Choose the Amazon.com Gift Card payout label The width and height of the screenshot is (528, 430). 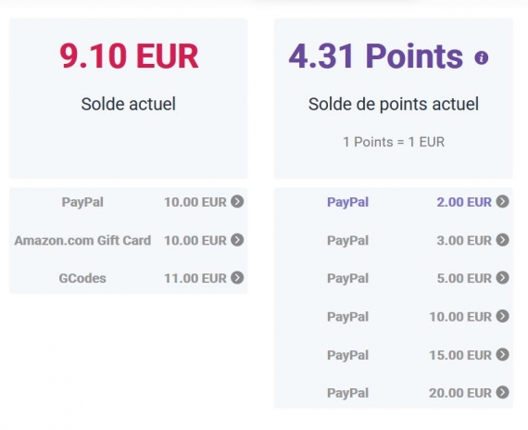pyautogui.click(x=82, y=241)
